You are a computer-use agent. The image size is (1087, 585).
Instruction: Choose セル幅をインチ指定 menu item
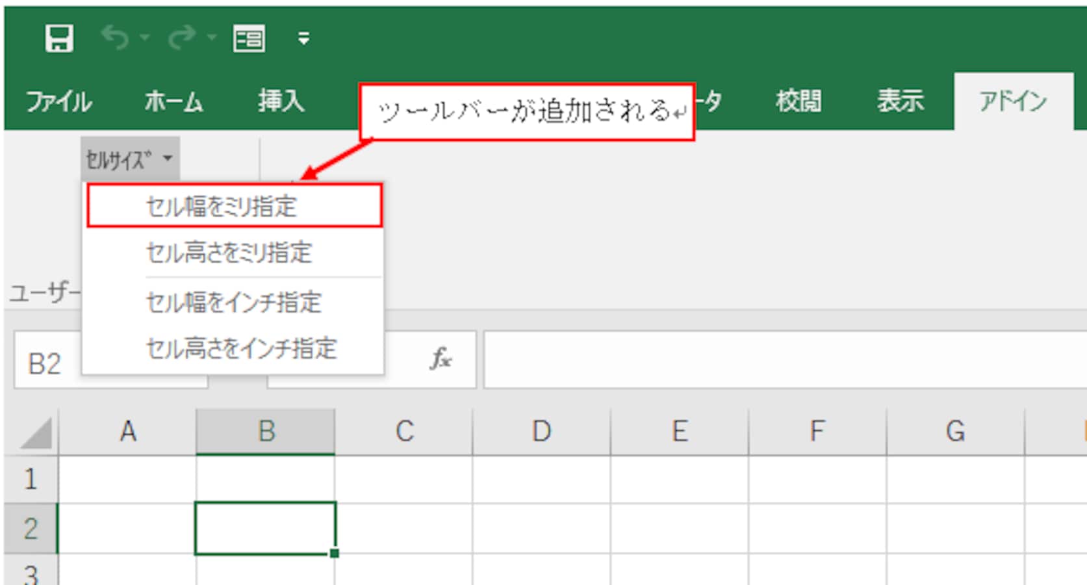pos(234,302)
